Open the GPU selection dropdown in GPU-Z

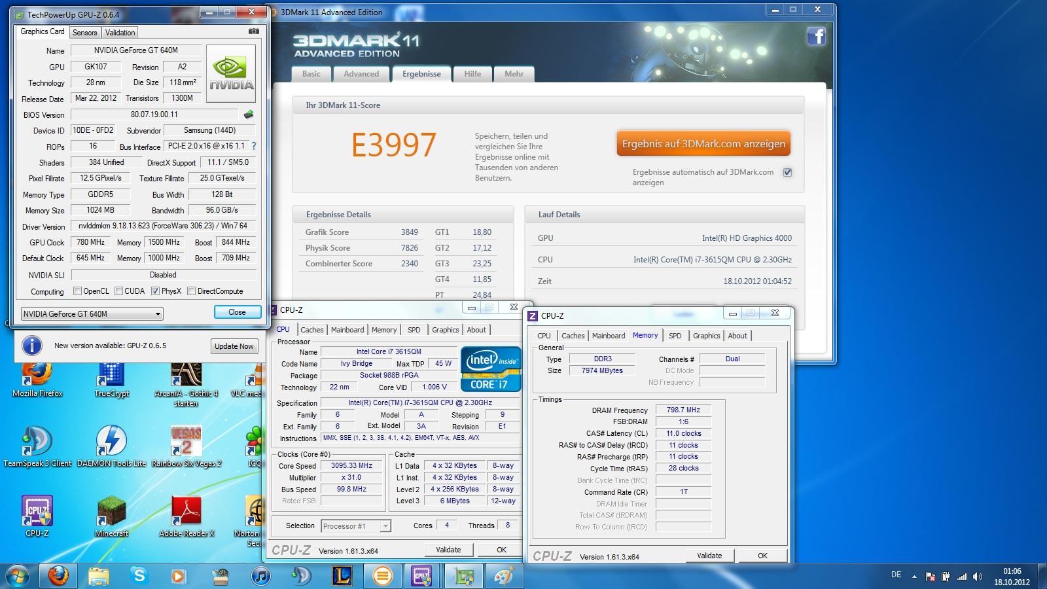[92, 314]
